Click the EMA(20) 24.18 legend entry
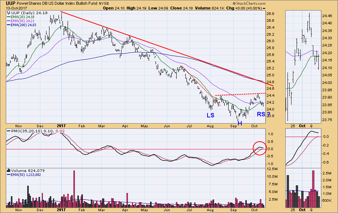Image resolution: width=338 pixels, height=213 pixels. coord(21,17)
